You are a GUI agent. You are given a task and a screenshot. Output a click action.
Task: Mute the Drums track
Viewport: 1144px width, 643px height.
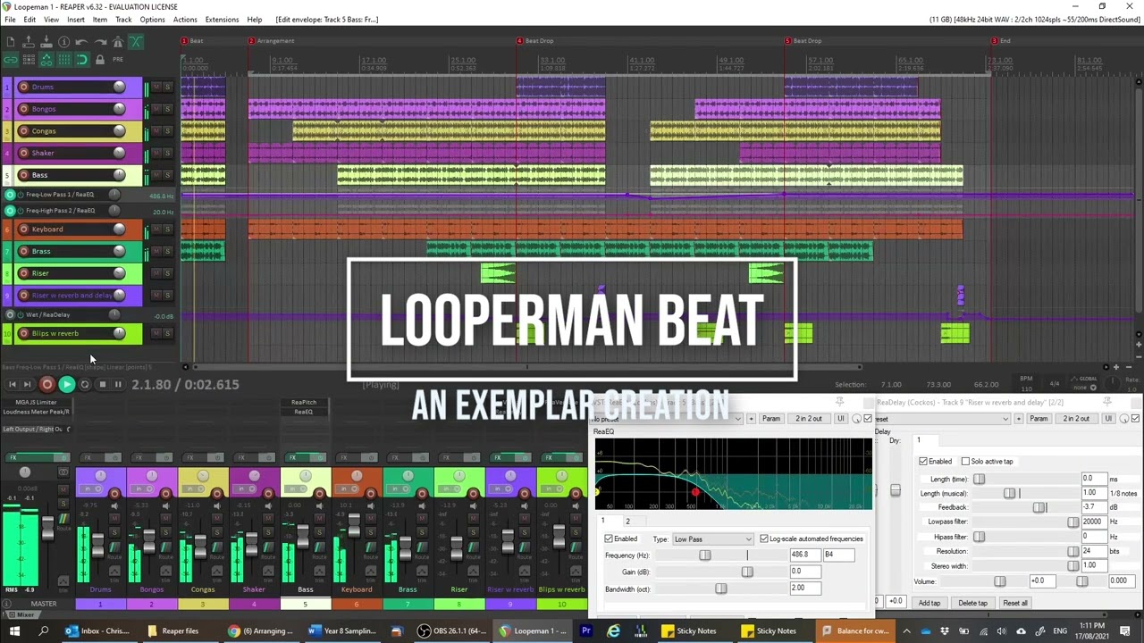(x=157, y=87)
